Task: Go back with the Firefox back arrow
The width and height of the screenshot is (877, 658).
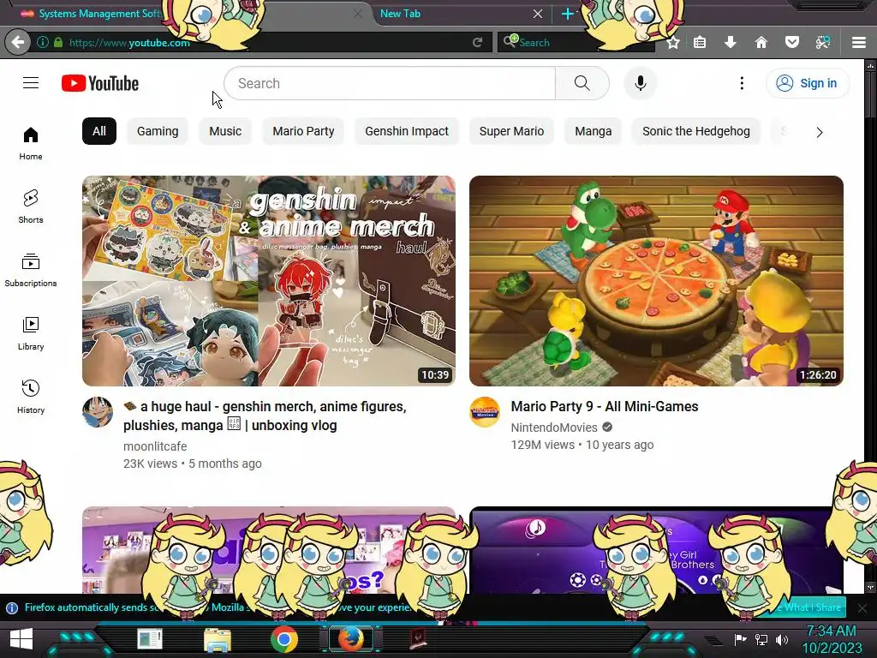Action: click(x=18, y=42)
